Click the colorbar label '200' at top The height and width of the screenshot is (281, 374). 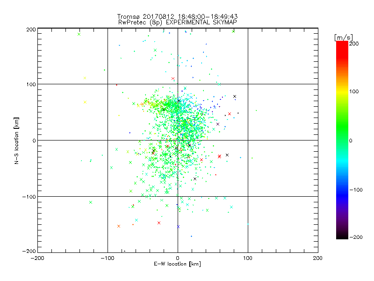[x=354, y=44]
